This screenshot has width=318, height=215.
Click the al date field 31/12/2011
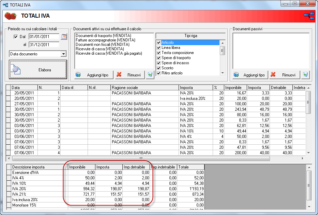44,44
